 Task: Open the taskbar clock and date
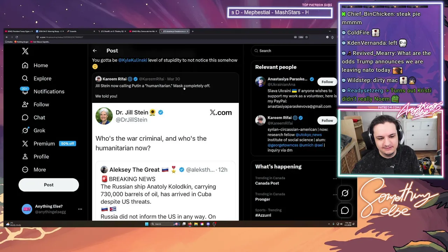(348, 224)
